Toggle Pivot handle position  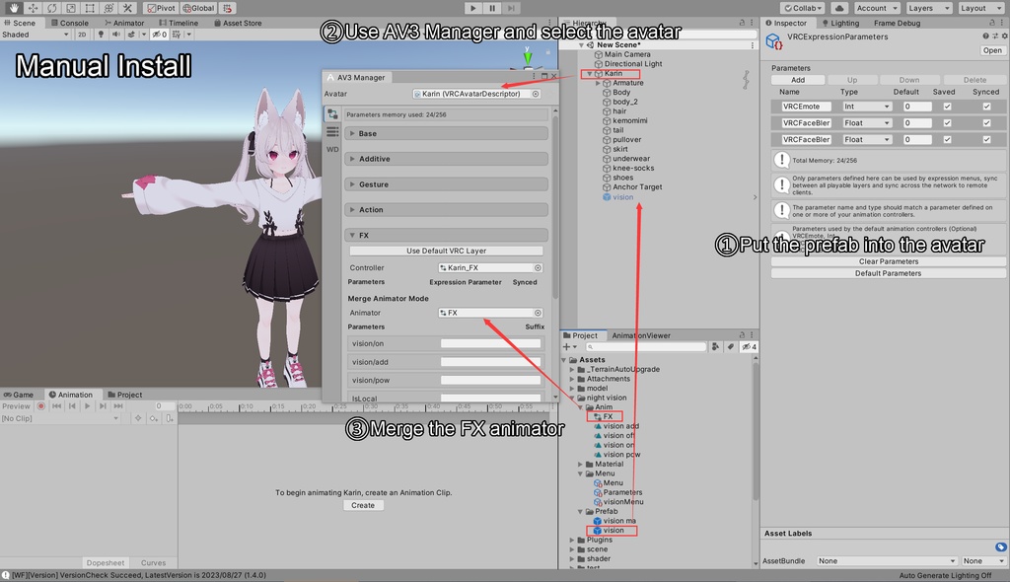pos(161,8)
